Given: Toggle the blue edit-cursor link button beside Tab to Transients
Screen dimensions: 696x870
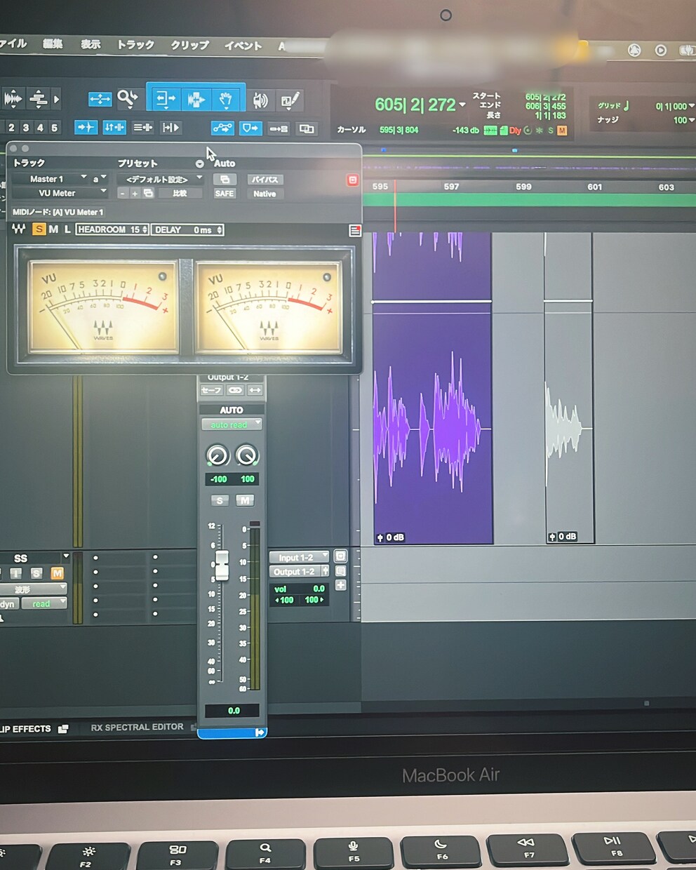Looking at the screenshot, I should point(114,127).
